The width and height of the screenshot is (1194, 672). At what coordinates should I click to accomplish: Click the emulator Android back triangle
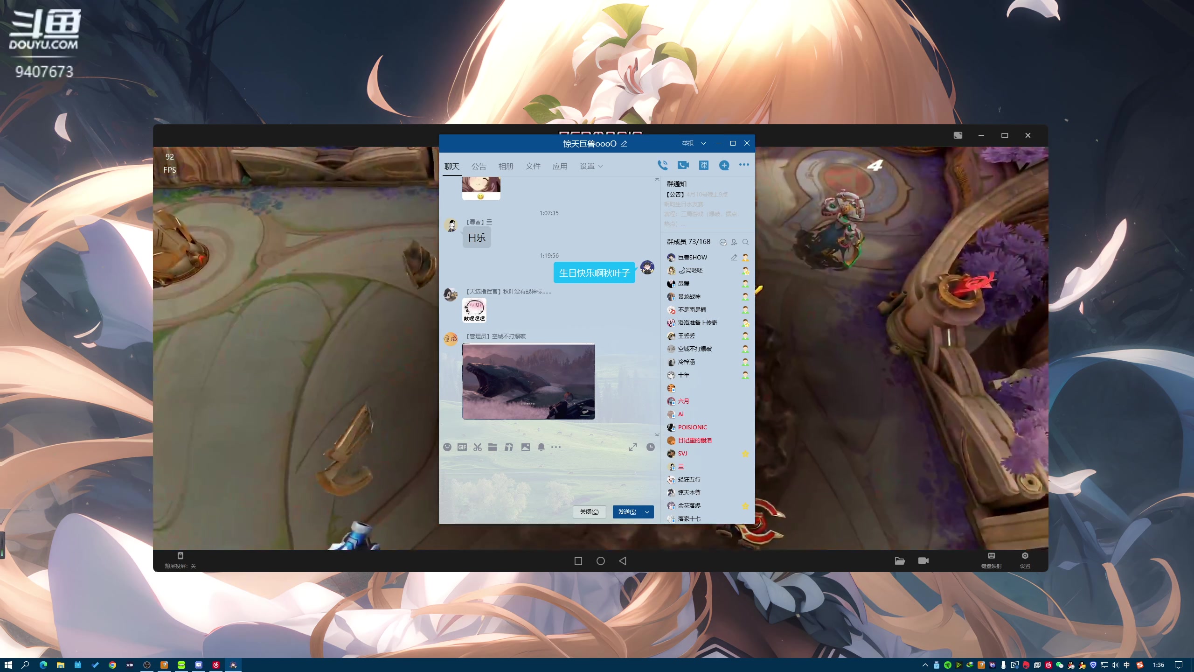pos(623,561)
